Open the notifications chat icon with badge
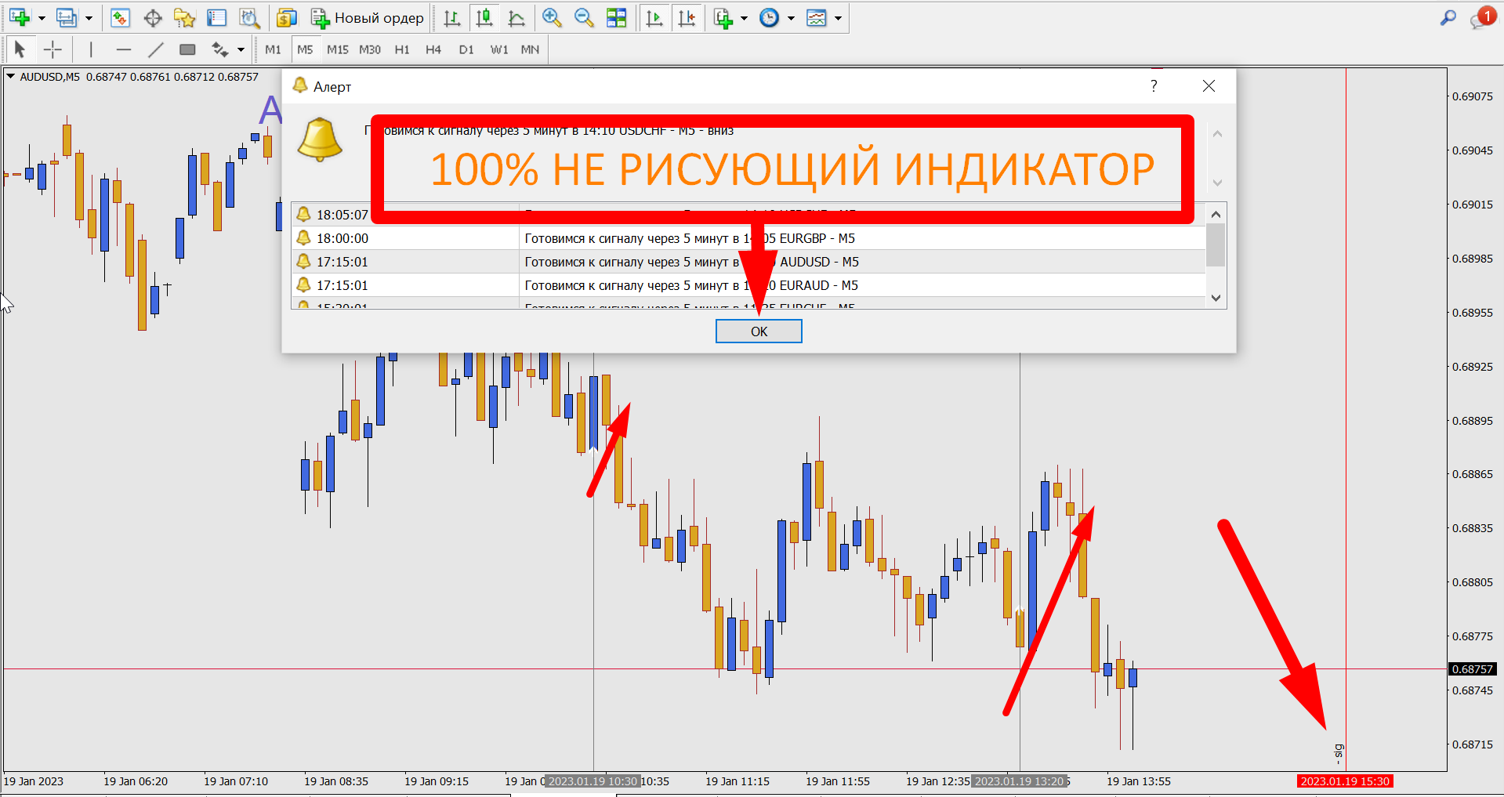Viewport: 1504px width, 797px height. pos(1482,17)
